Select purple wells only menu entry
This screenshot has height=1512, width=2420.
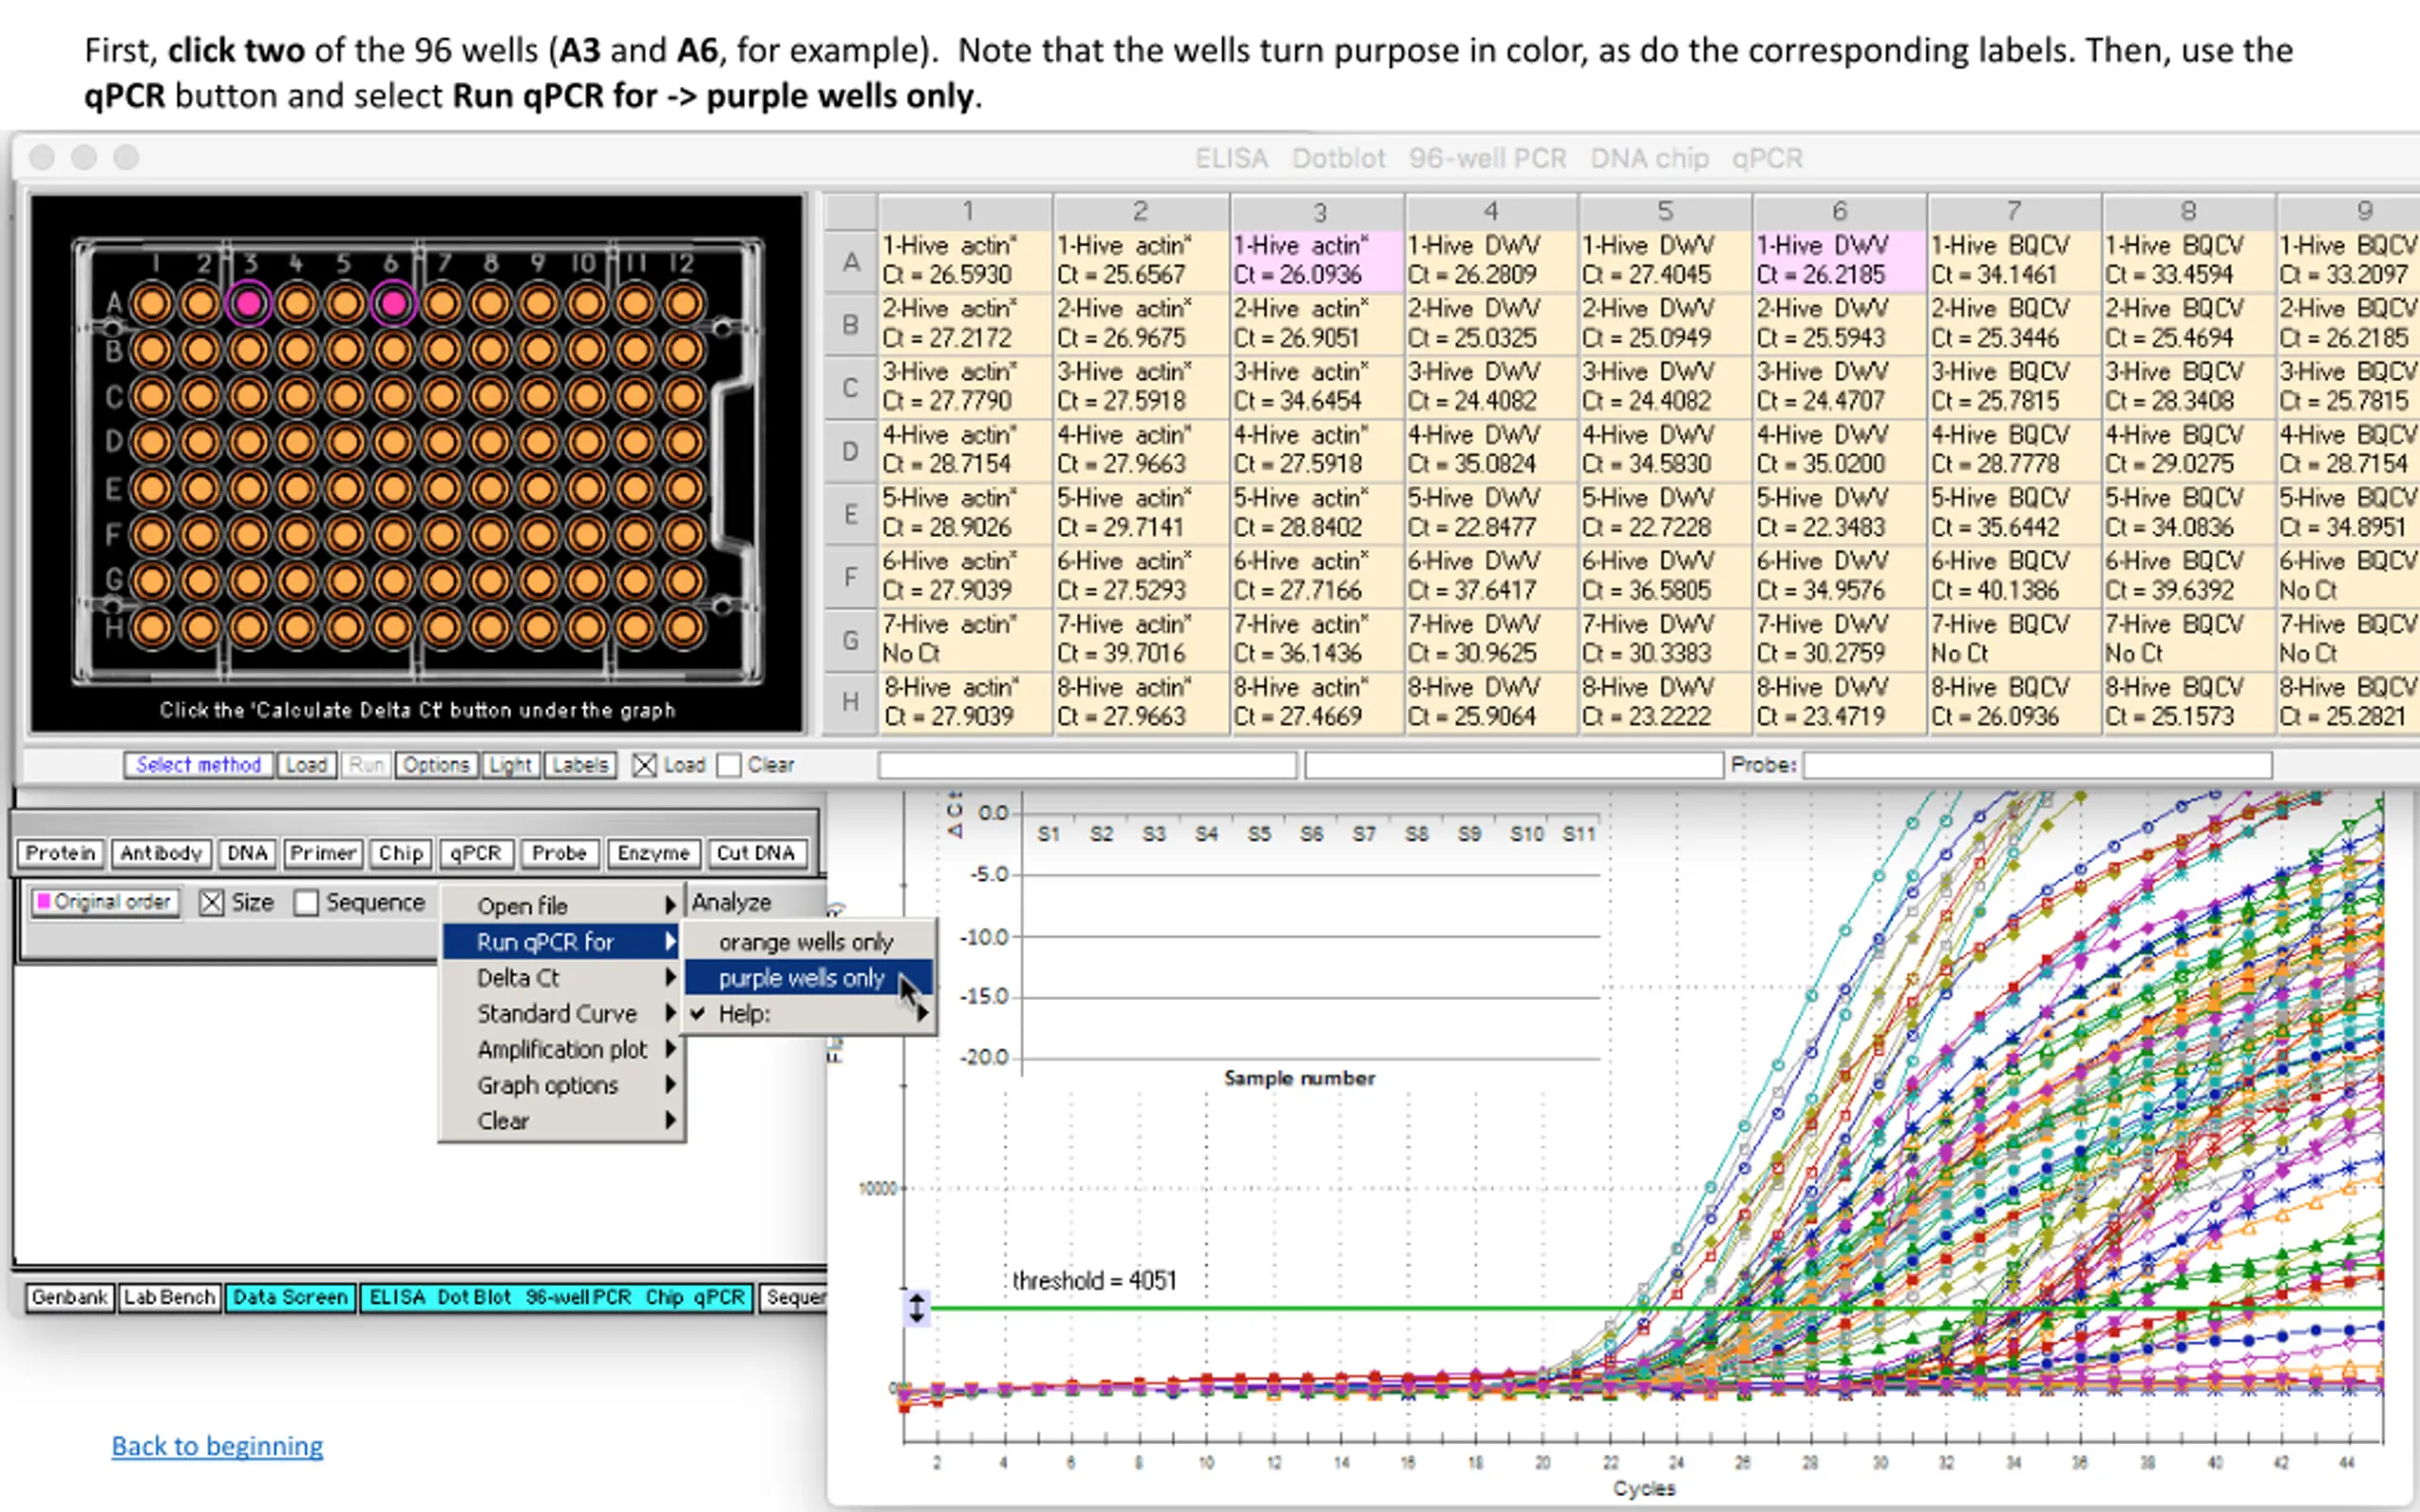coord(802,978)
